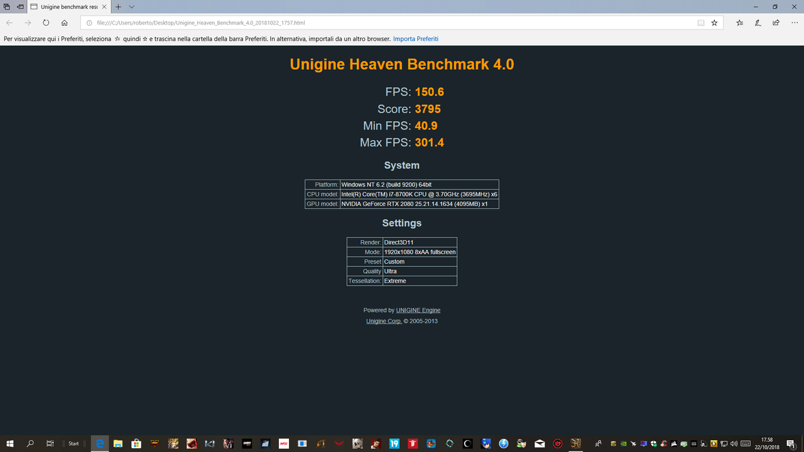Open the Action Center notifications icon

coord(791,444)
